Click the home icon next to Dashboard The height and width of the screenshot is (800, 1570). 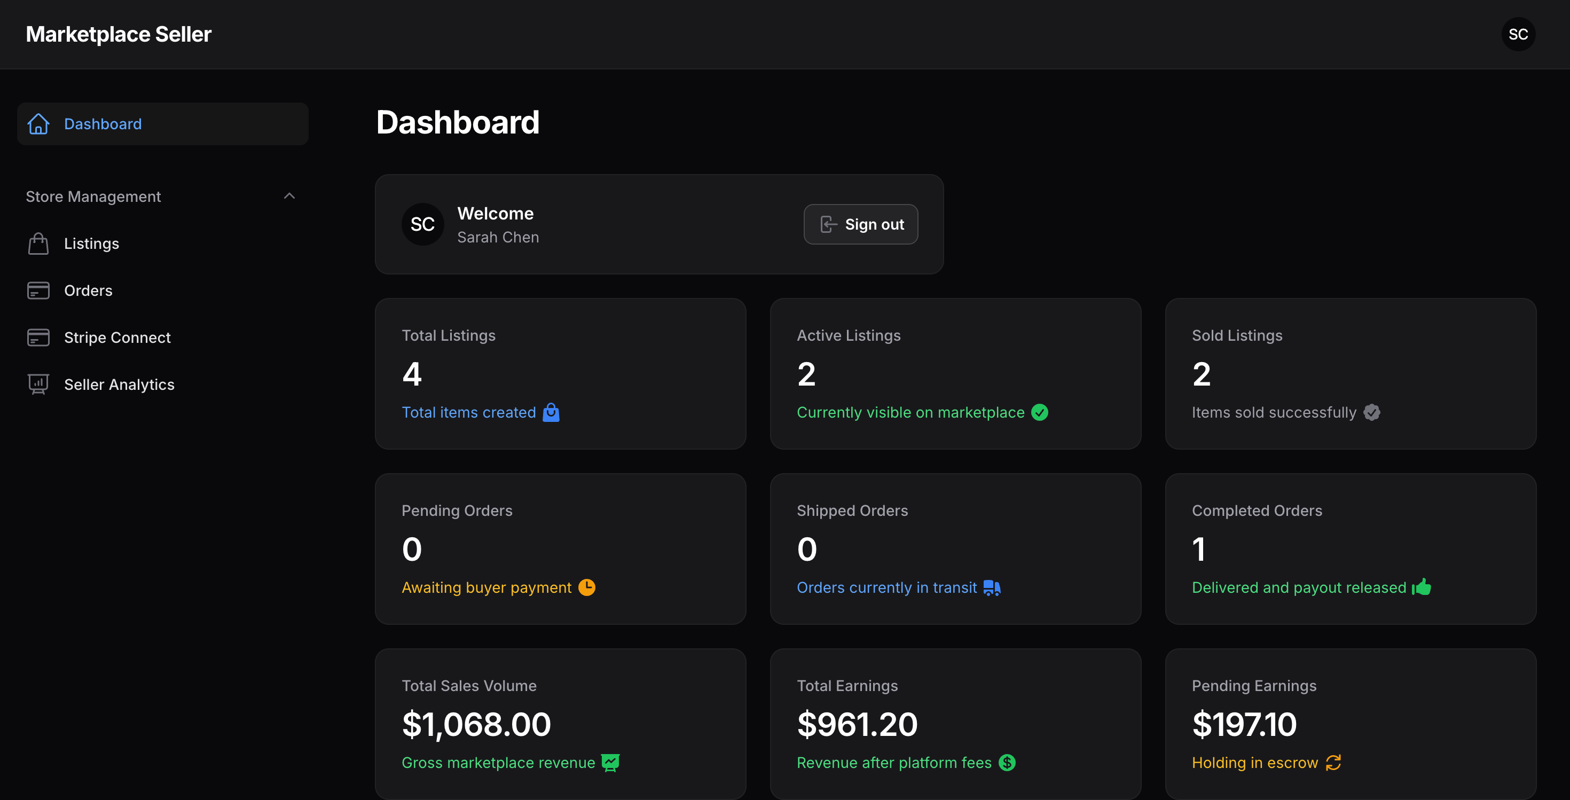(38, 124)
